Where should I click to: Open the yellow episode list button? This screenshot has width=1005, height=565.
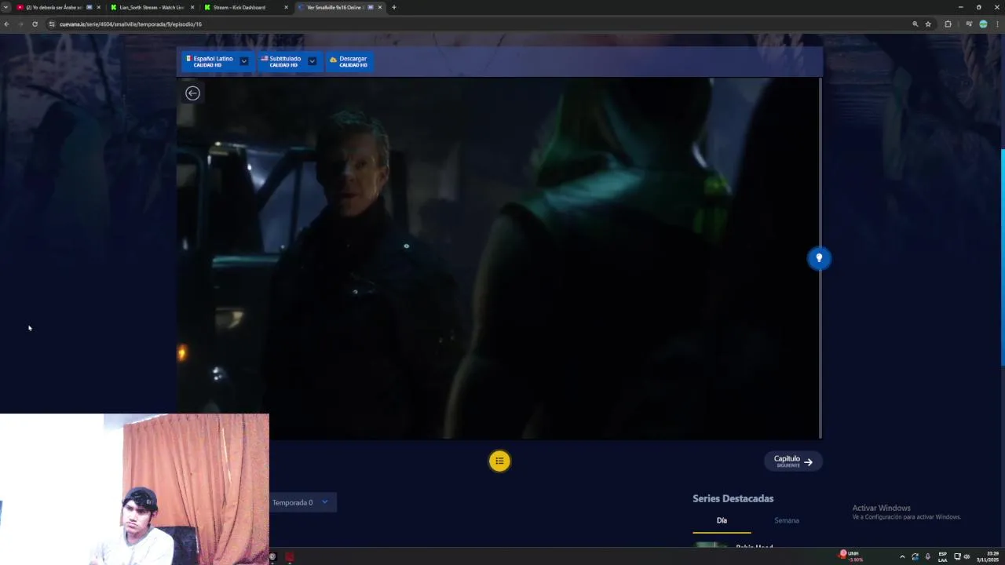[499, 461]
